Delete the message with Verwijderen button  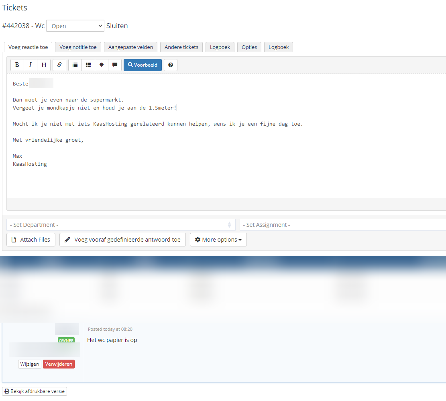tap(59, 364)
